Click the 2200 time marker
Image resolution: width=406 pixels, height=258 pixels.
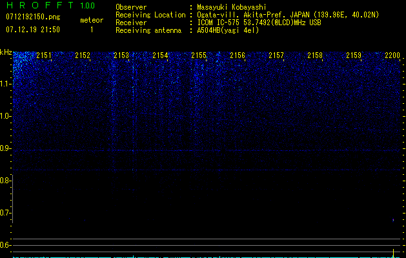click(x=392, y=55)
